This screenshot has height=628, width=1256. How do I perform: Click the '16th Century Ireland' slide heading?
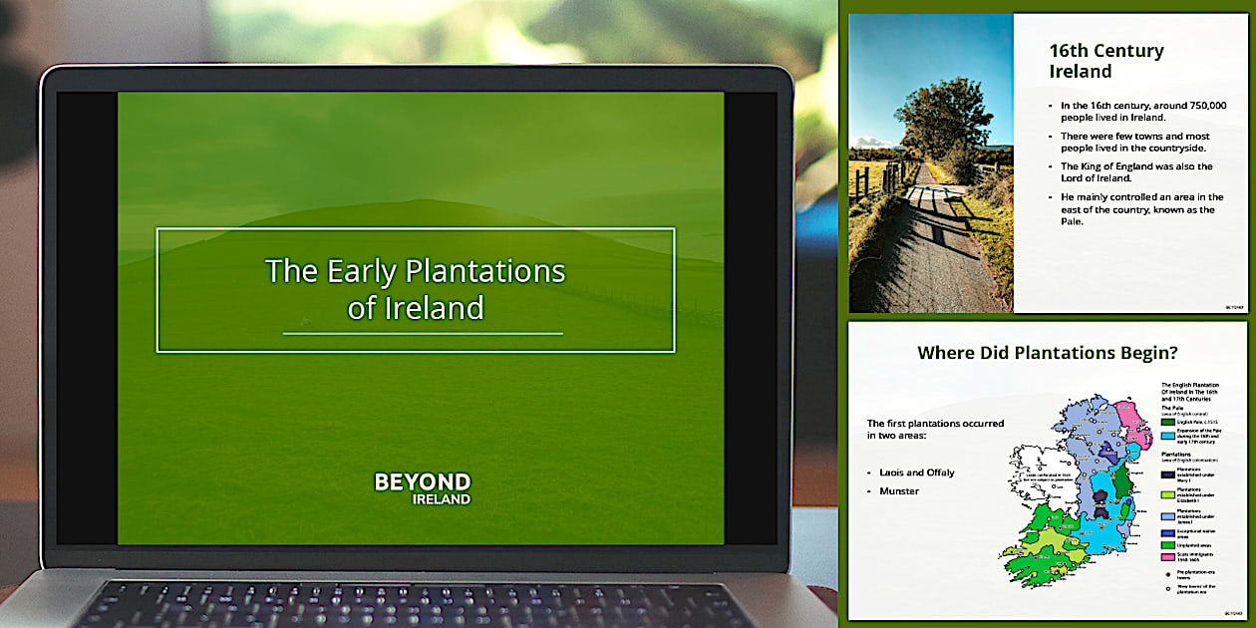click(x=1105, y=62)
